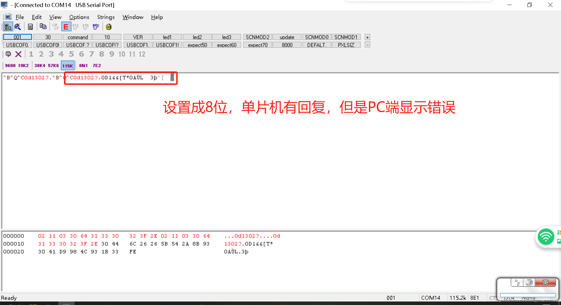
Task: Clear the terminal screen via document icon
Action: 30,27
